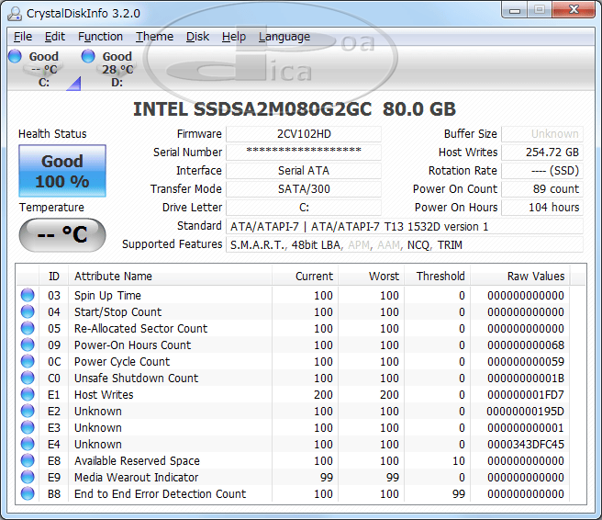Expand the Disk menu
The width and height of the screenshot is (602, 520).
tap(197, 37)
